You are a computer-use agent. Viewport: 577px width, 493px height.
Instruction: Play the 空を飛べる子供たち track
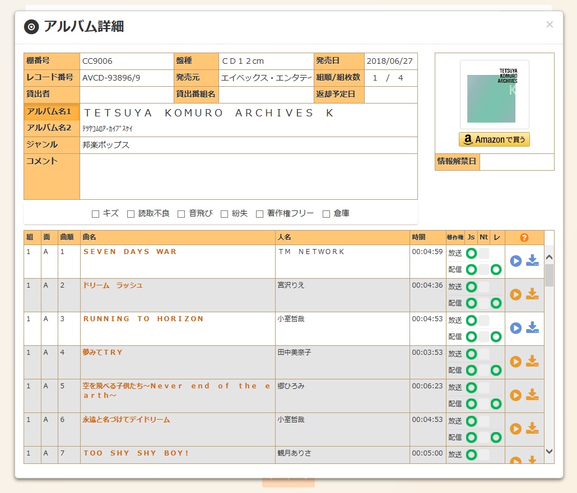[x=515, y=395]
